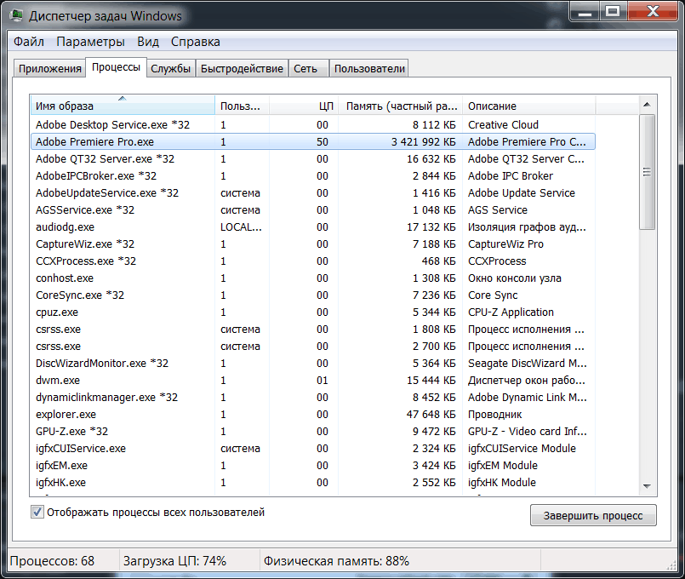Sort by Память (частный ра... column header

400,106
